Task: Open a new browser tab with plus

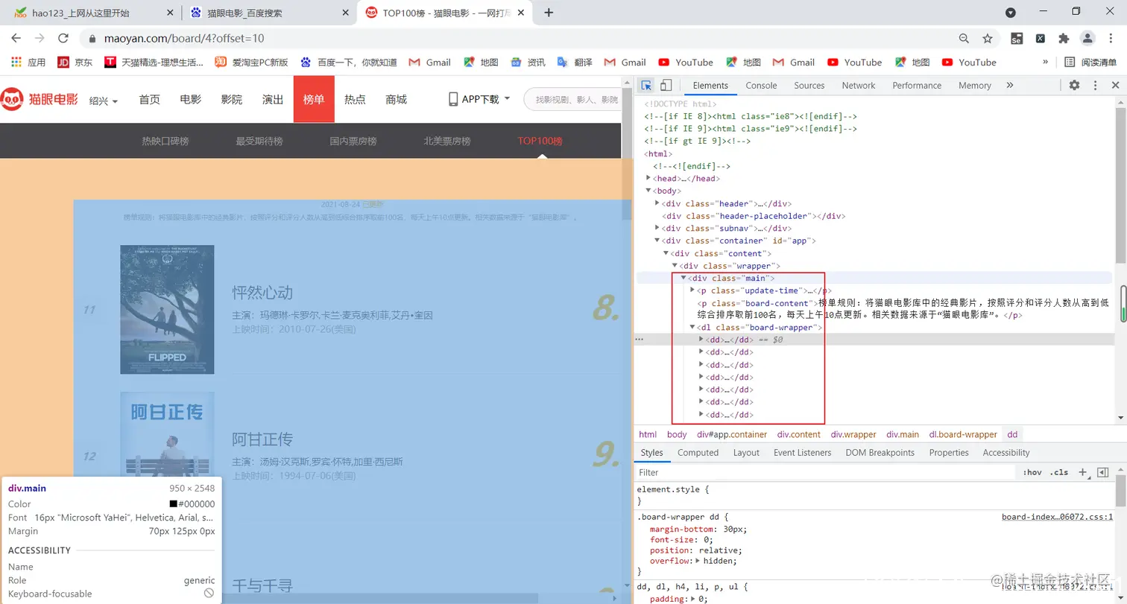Action: (x=549, y=12)
